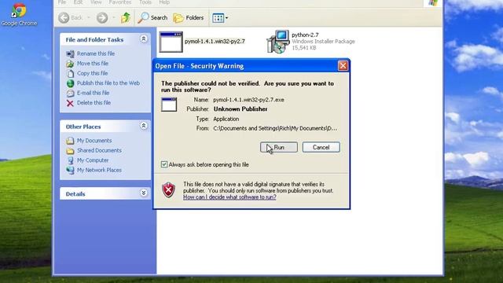Click the red X Delete icon
Viewport: 503px width, 283px height.
[70, 103]
